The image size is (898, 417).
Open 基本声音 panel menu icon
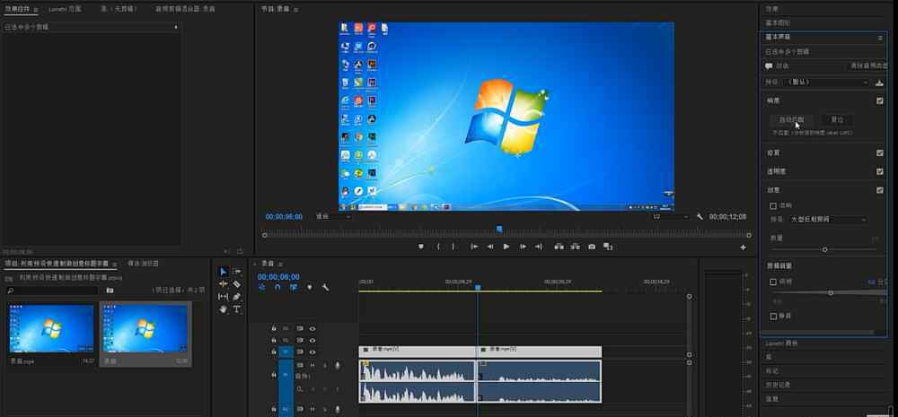click(x=880, y=37)
